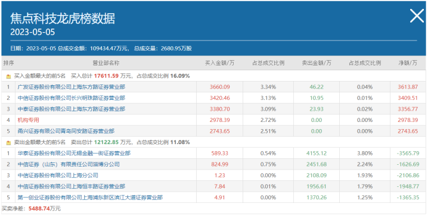This screenshot has height=216, width=428.
Task: Open 甬兴证券有限公司青岛同安路证券营业部 link
Action: click(x=66, y=131)
